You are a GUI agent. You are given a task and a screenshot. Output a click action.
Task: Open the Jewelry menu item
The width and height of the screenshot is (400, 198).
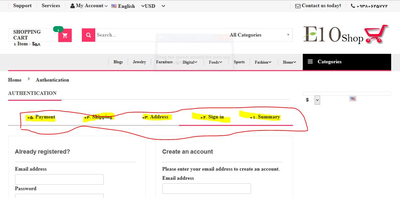pos(139,62)
